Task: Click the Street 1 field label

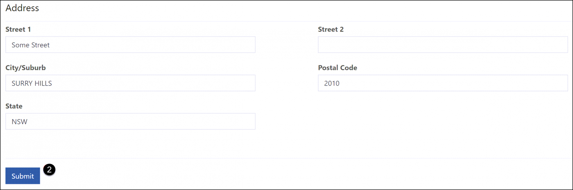Action: 18,29
